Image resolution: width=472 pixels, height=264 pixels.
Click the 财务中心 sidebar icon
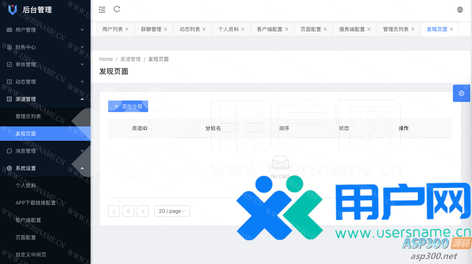pos(9,47)
